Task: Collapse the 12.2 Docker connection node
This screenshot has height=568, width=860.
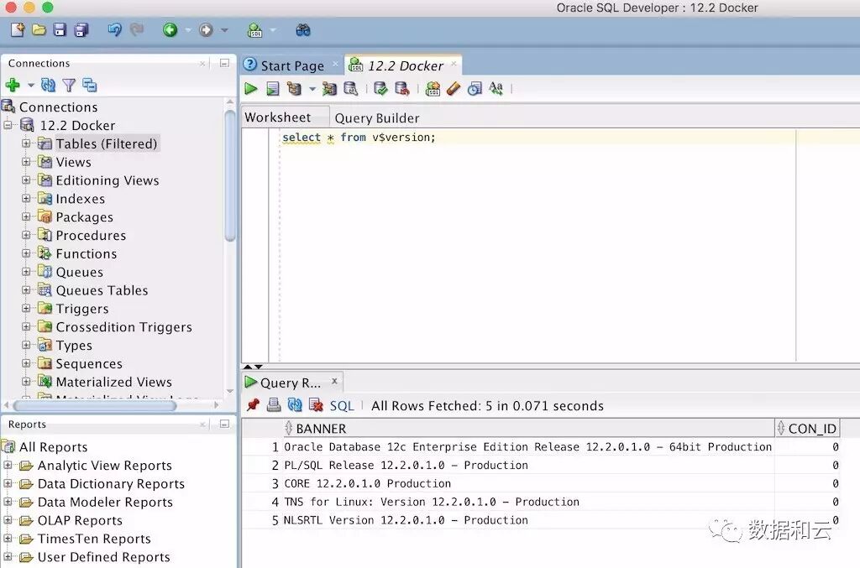Action: point(8,126)
